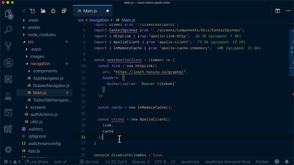Open the Debug view with bug icon
This screenshot has width=294, height=165.
pyautogui.click(x=8, y=63)
